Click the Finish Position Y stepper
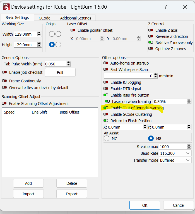195x214 pixels. tap(189, 127)
